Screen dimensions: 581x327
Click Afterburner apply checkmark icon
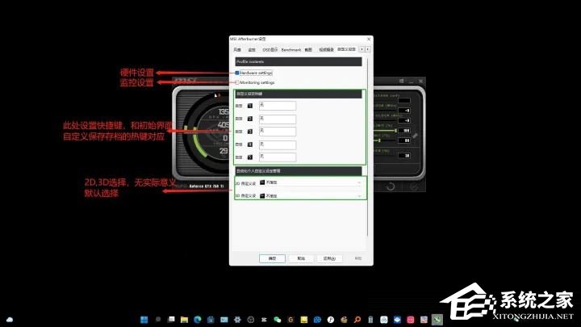click(x=414, y=187)
